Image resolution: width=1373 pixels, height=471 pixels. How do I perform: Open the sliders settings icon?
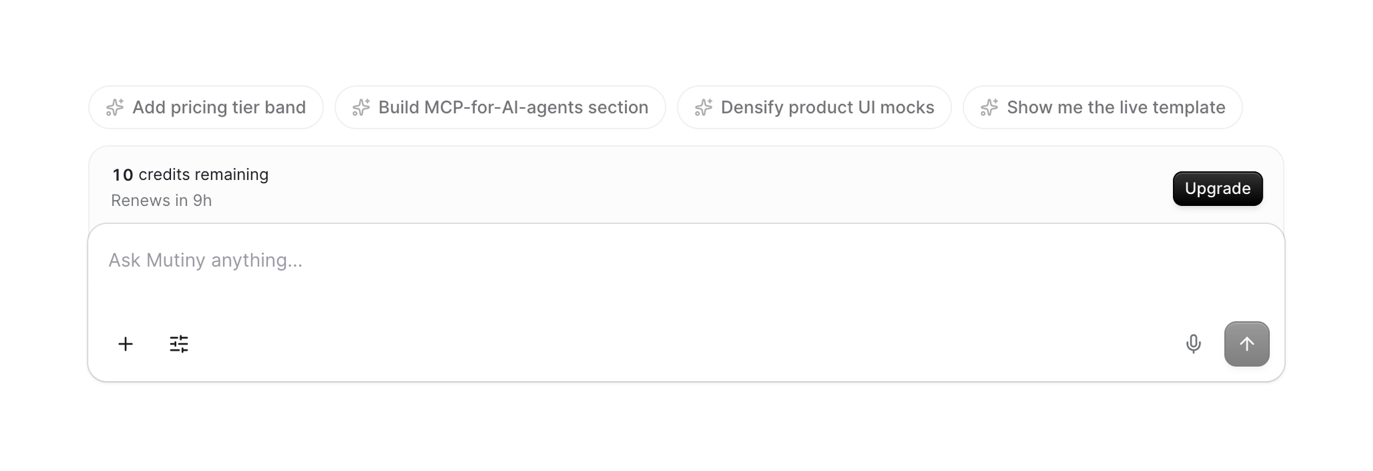pos(179,344)
